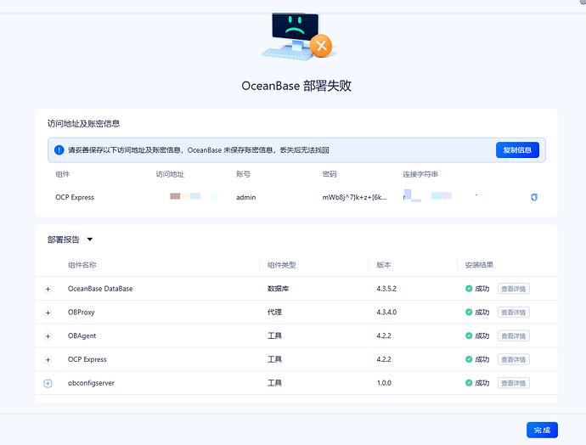Click the 密码 column header
Image resolution: width=586 pixels, height=445 pixels.
(330, 174)
